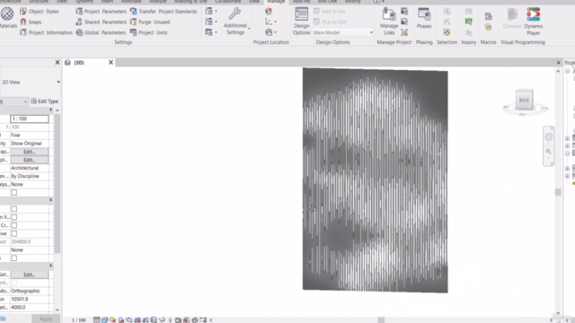This screenshot has width=575, height=323.
Task: Click the Apply button in Properties
Action: [x=46, y=319]
